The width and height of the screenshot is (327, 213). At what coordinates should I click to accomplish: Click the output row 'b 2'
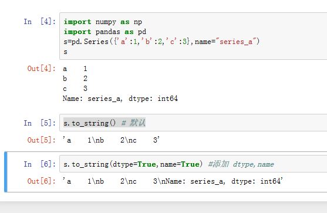click(75, 79)
